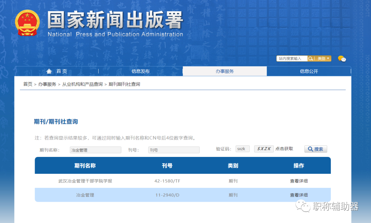Screen dimensions: 371x223
Task: Click the 验证码 input field
Action: (242, 149)
